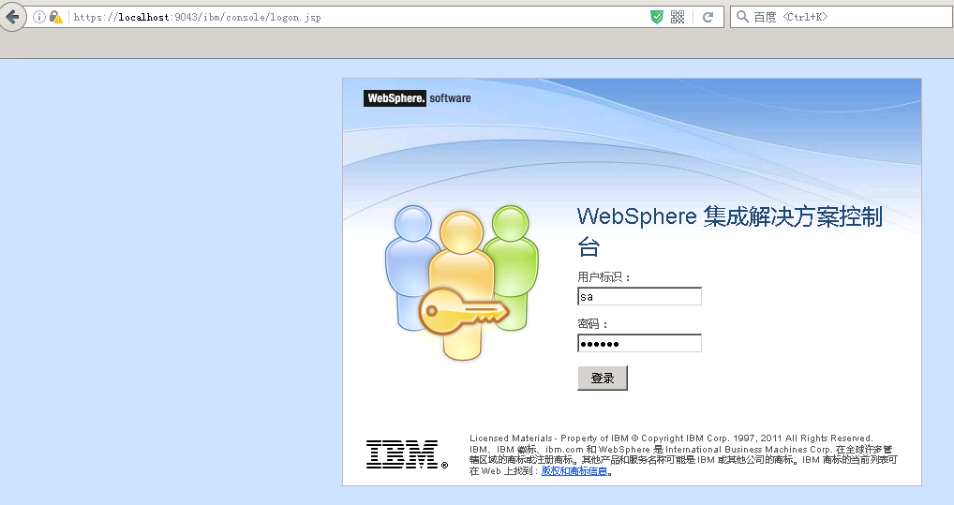This screenshot has height=505, width=954.
Task: Click the 用户标识 label text
Action: tap(604, 277)
